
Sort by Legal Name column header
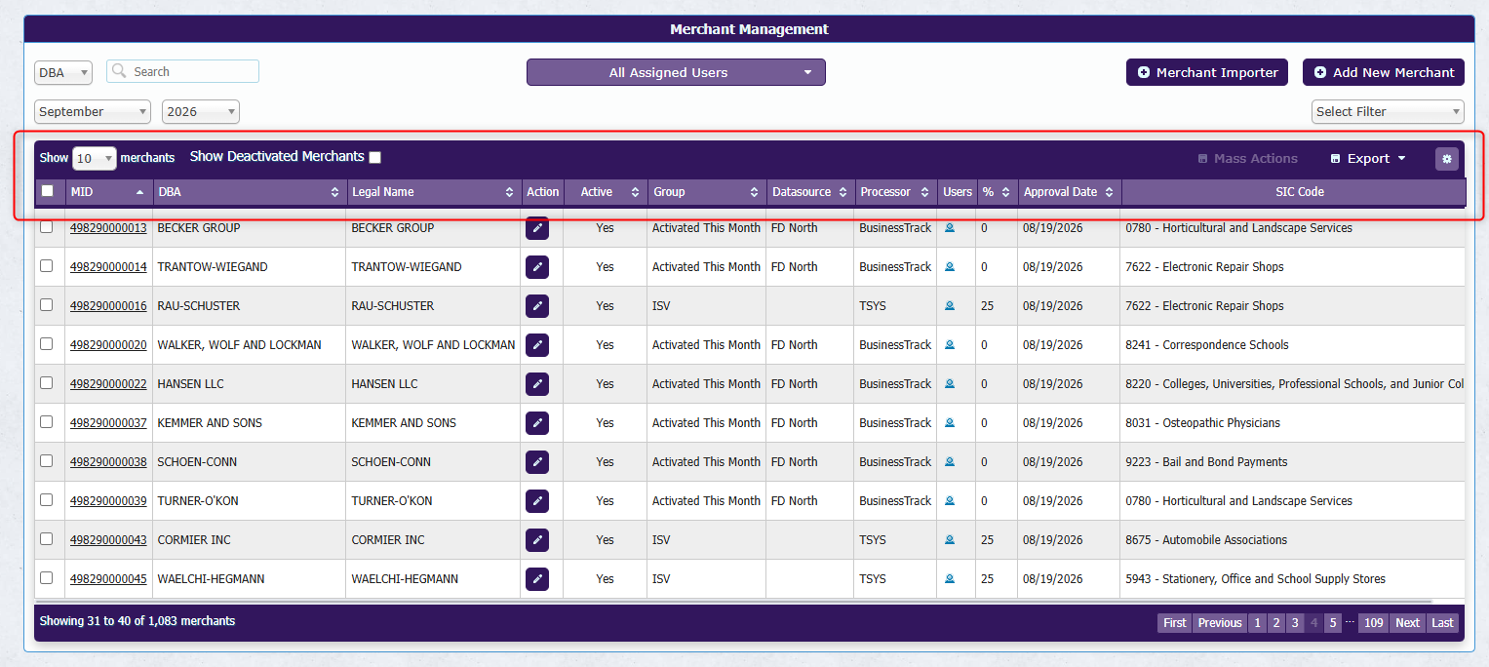click(x=434, y=192)
